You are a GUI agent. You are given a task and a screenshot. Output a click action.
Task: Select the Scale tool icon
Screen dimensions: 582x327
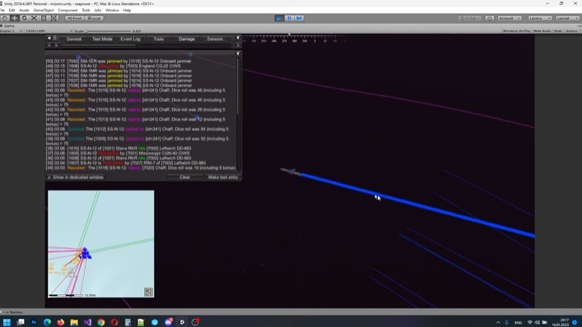34,18
